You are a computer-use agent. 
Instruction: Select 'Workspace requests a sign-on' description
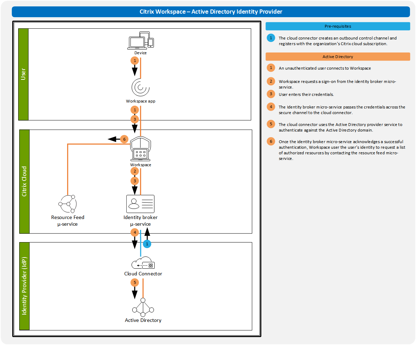coord(337,84)
